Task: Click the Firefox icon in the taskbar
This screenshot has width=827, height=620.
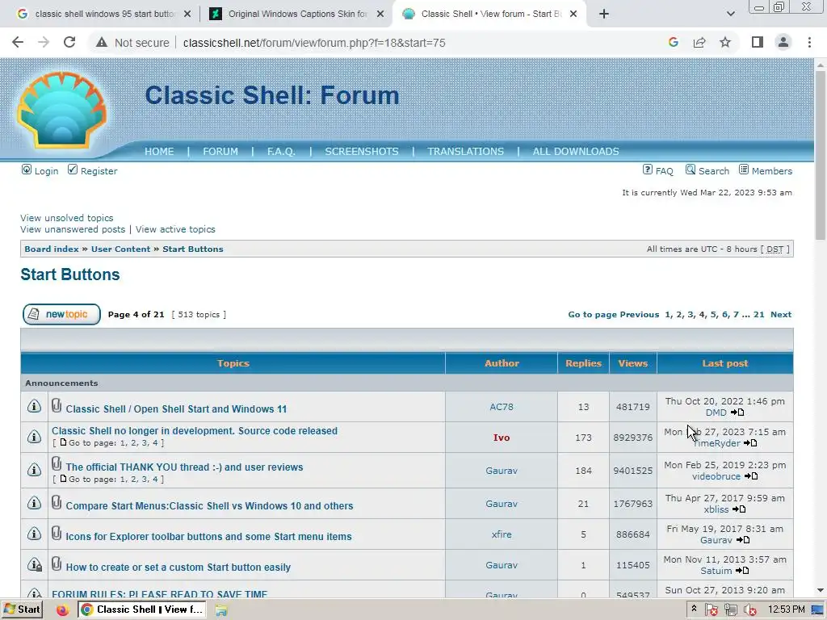Action: click(62, 610)
